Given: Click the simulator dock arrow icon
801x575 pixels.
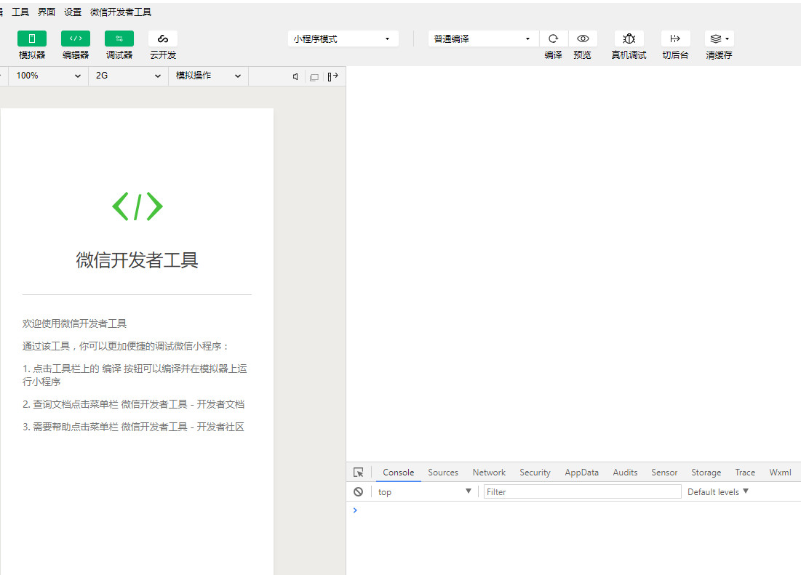Looking at the screenshot, I should click(333, 76).
